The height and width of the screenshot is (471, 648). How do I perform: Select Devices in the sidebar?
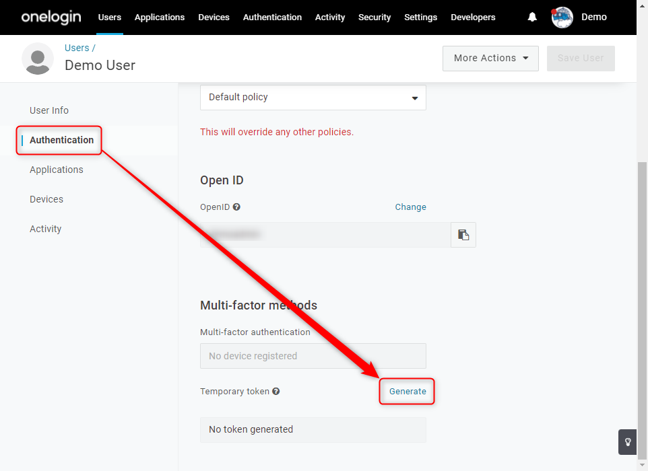coord(46,199)
